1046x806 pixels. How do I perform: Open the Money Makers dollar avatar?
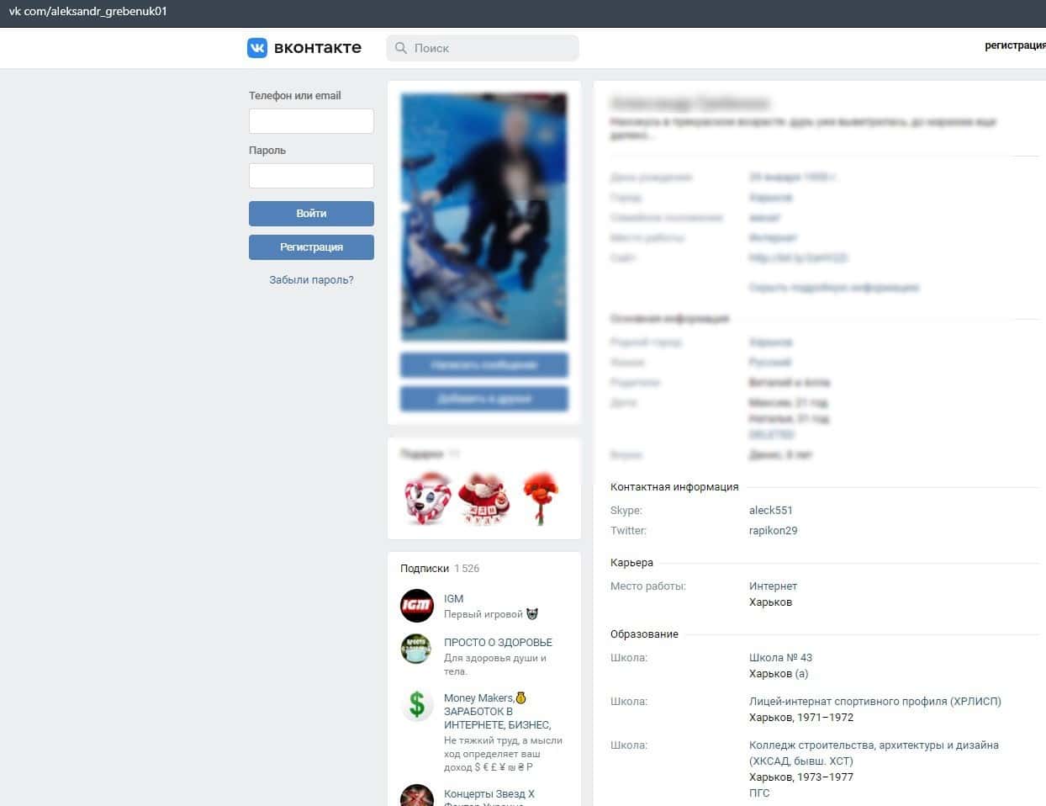tap(416, 705)
